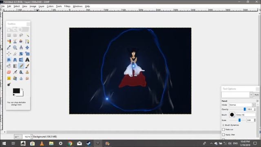This screenshot has width=261, height=147.
Task: Select the Color Picker tool
Action: [x=9, y=47]
